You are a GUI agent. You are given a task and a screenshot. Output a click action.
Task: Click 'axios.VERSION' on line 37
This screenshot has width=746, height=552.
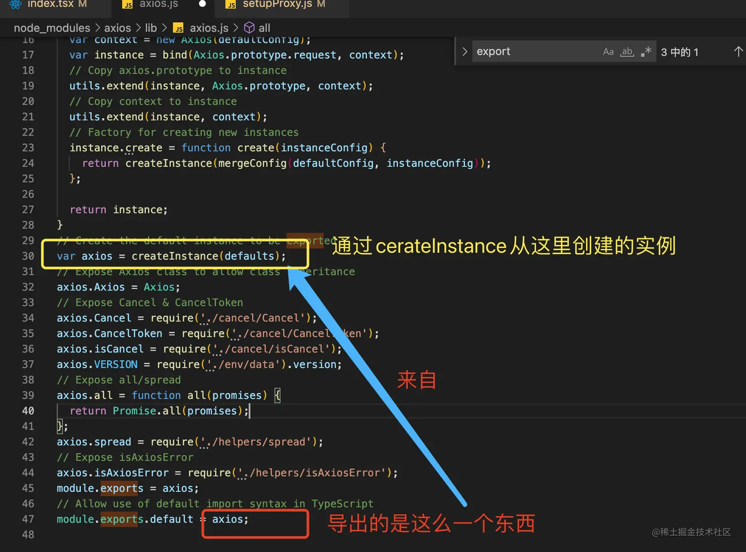[97, 364]
